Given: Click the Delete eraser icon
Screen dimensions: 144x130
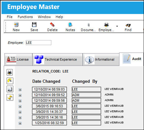Looking at the screenshot, I should [52, 25].
